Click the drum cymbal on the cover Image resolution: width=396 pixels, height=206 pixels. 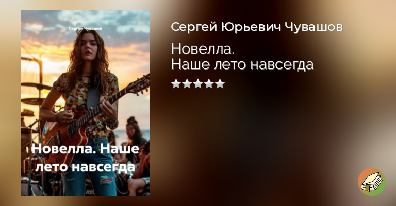36,86
